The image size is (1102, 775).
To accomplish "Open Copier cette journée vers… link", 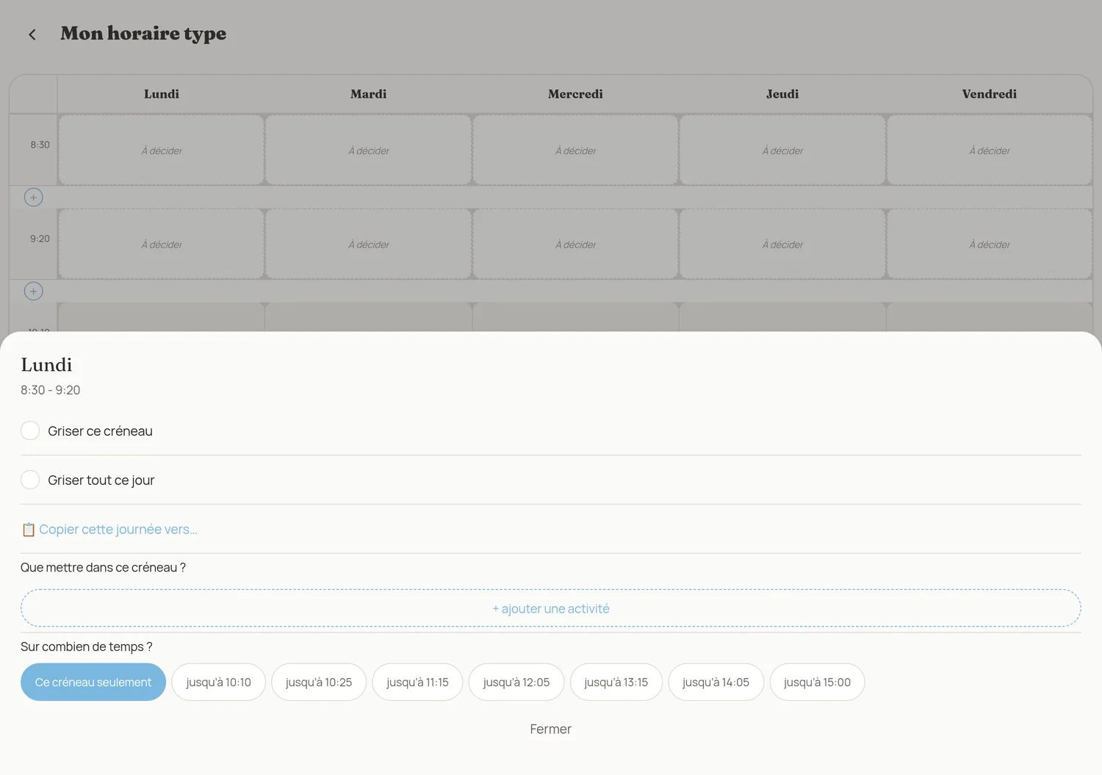I will pos(109,529).
